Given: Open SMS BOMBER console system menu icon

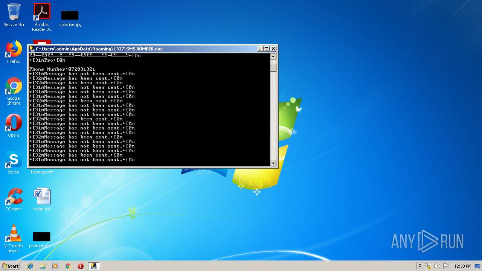Looking at the screenshot, I should click(x=32, y=49).
